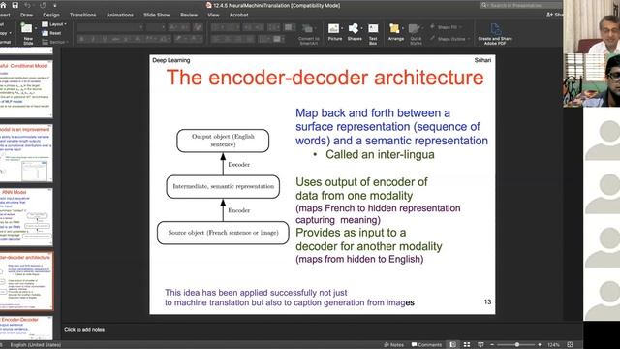The image size is (620, 349).
Task: Open the Arrange dropdown arrow
Action: [403, 28]
